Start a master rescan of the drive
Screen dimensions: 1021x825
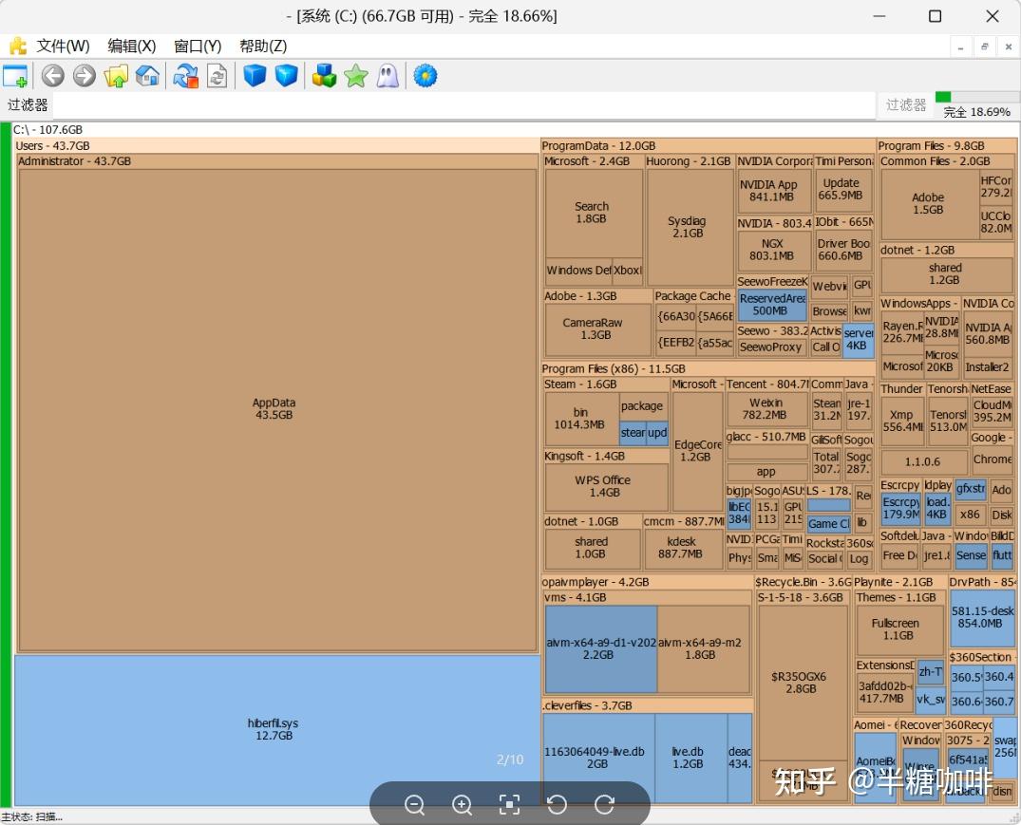tap(185, 75)
